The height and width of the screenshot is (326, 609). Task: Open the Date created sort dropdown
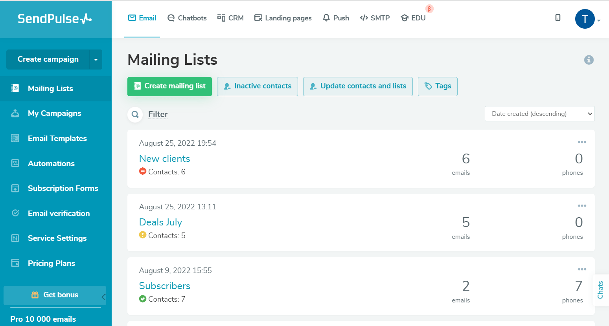539,114
